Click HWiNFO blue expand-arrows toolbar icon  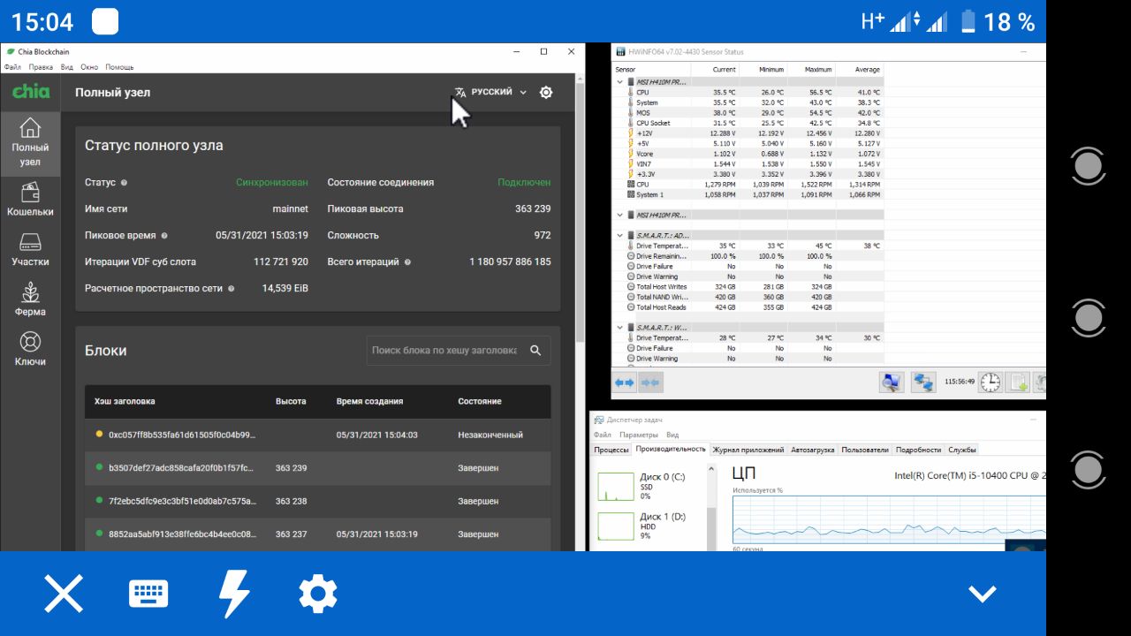click(625, 382)
